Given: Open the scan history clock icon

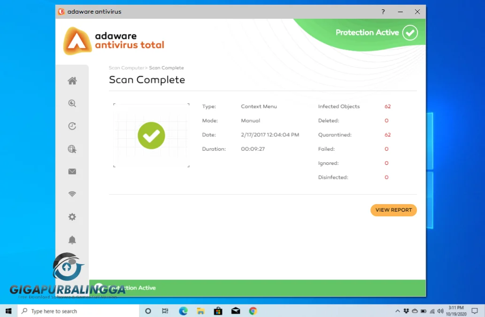Looking at the screenshot, I should 72,126.
